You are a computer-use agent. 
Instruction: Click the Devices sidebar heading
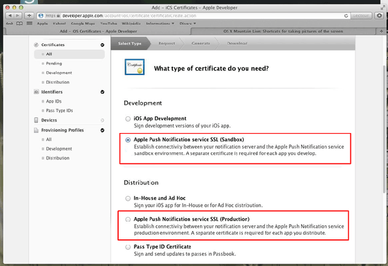49,120
